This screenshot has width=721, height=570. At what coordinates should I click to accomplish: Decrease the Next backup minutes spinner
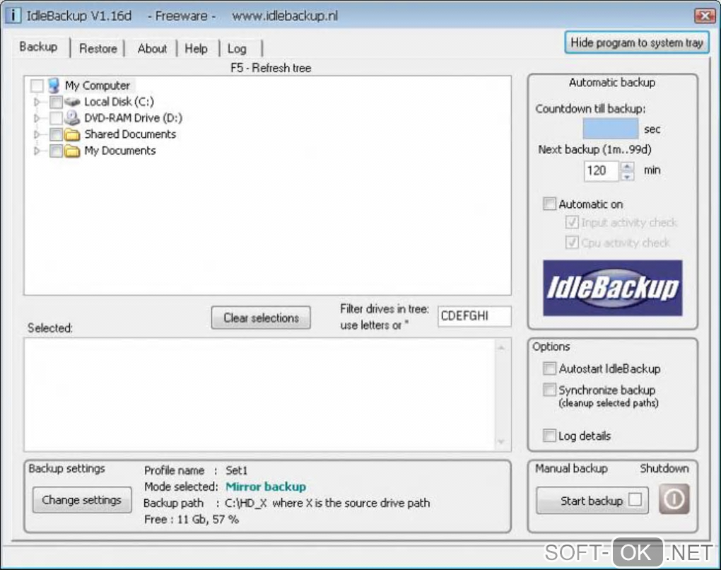(627, 176)
